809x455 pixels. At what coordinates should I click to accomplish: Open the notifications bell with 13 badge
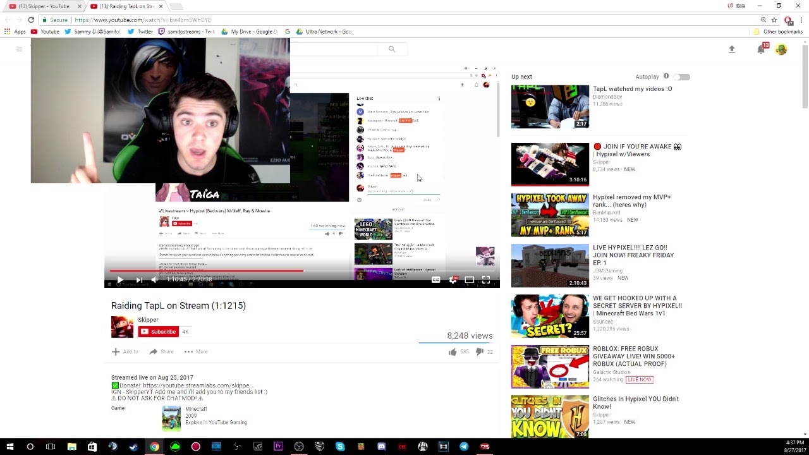pyautogui.click(x=762, y=49)
